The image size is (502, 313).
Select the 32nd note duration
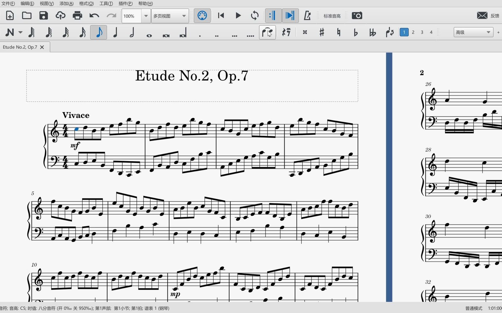(x=65, y=32)
